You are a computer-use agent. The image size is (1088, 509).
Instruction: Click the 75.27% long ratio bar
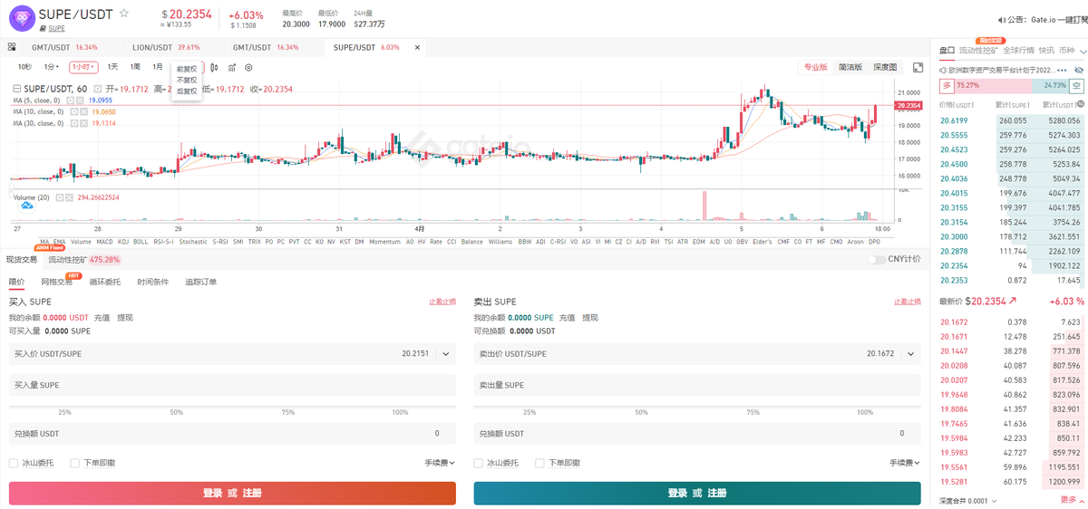pyautogui.click(x=994, y=85)
